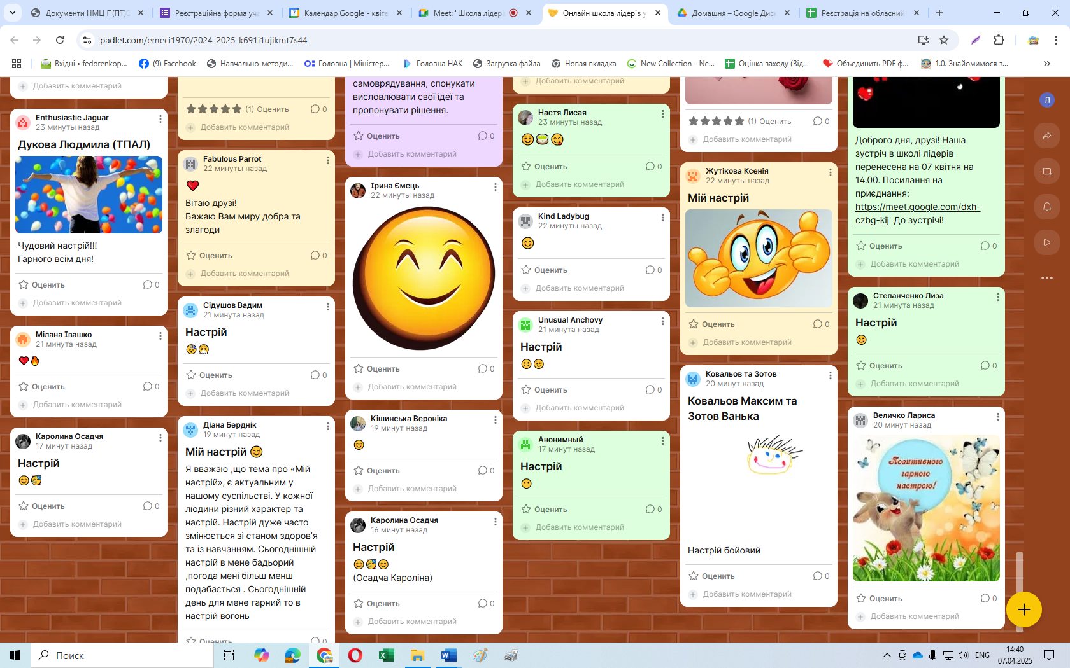This screenshot has width=1070, height=668.
Task: Switch to the Календар Google tab
Action: point(345,13)
